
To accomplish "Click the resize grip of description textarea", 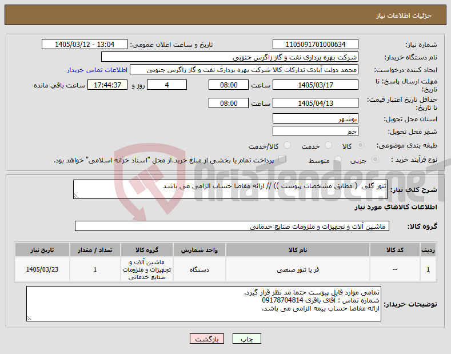I will 76,196.
